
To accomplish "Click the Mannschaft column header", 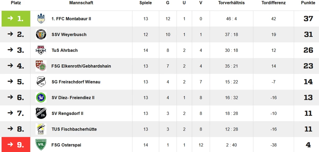I will tap(81, 3).
